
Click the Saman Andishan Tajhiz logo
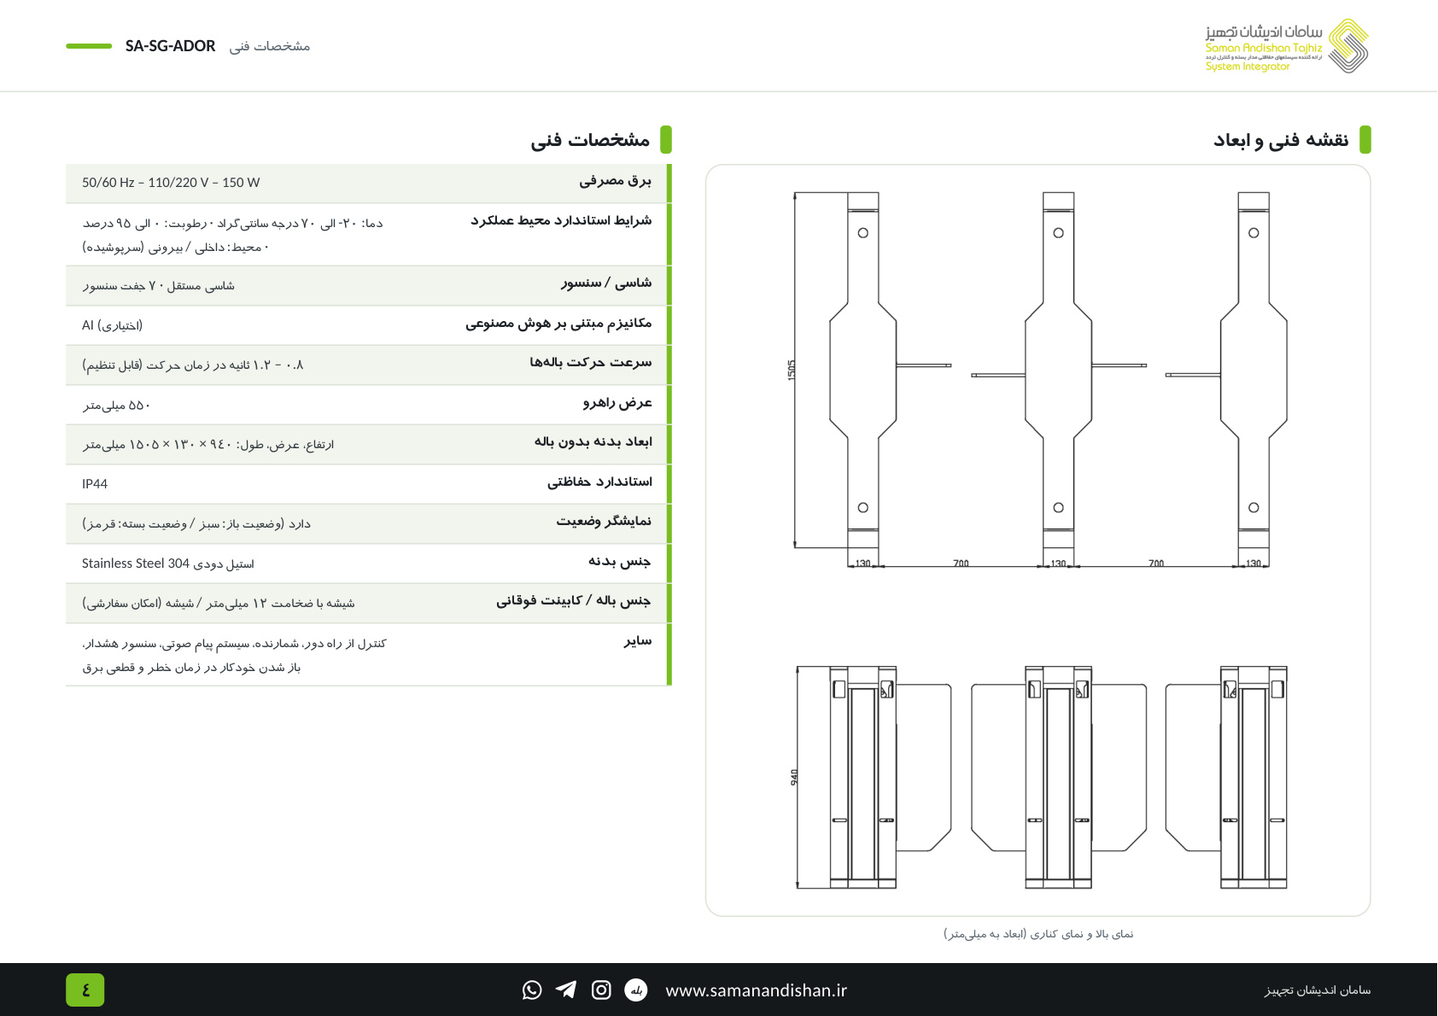(x=1287, y=45)
